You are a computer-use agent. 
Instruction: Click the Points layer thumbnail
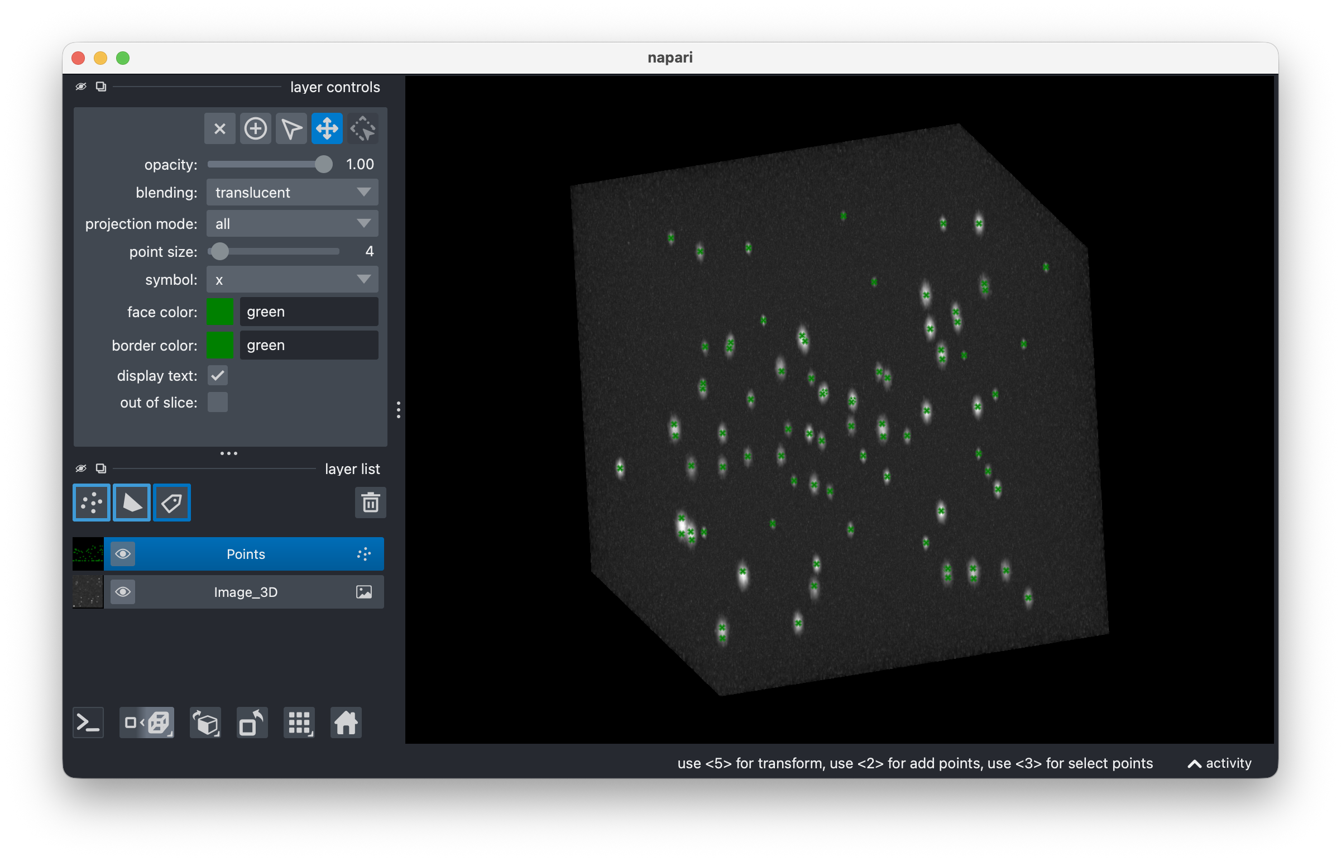pos(88,554)
